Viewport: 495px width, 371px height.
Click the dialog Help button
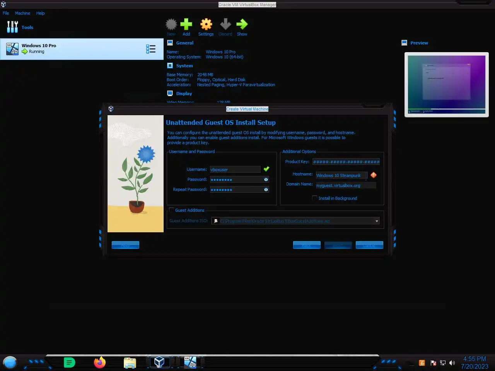125,245
